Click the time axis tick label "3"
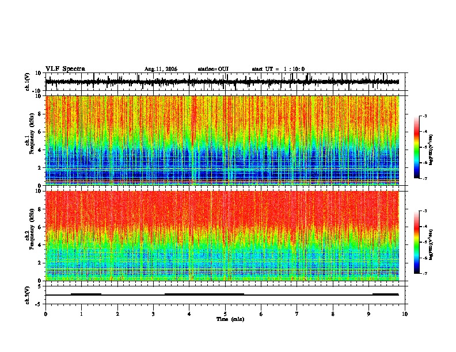 [x=153, y=314]
